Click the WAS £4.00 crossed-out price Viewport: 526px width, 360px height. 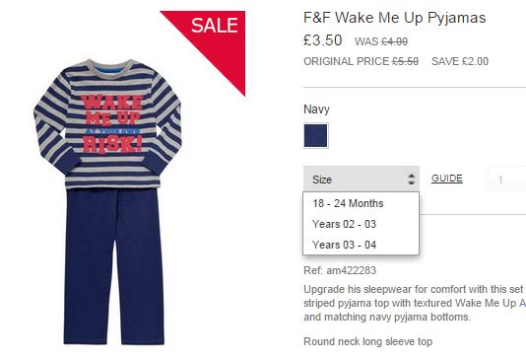pos(381,41)
